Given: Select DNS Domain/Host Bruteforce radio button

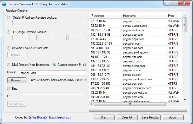Looking at the screenshot, I should [x=9, y=65].
